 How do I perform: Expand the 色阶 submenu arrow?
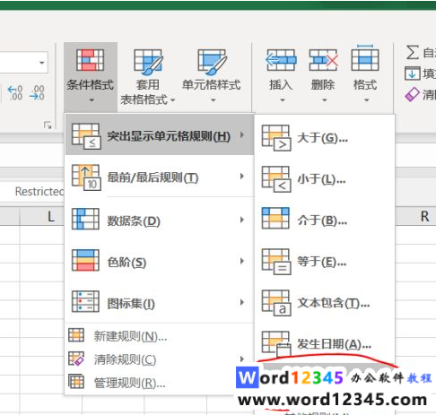242,261
